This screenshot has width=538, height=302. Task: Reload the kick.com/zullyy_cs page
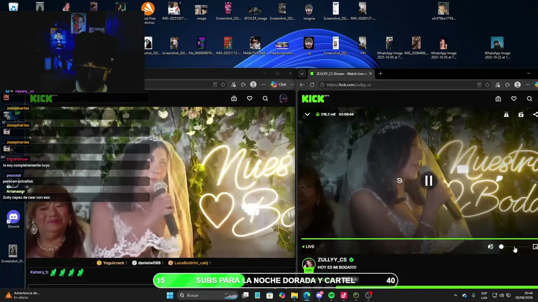312,85
